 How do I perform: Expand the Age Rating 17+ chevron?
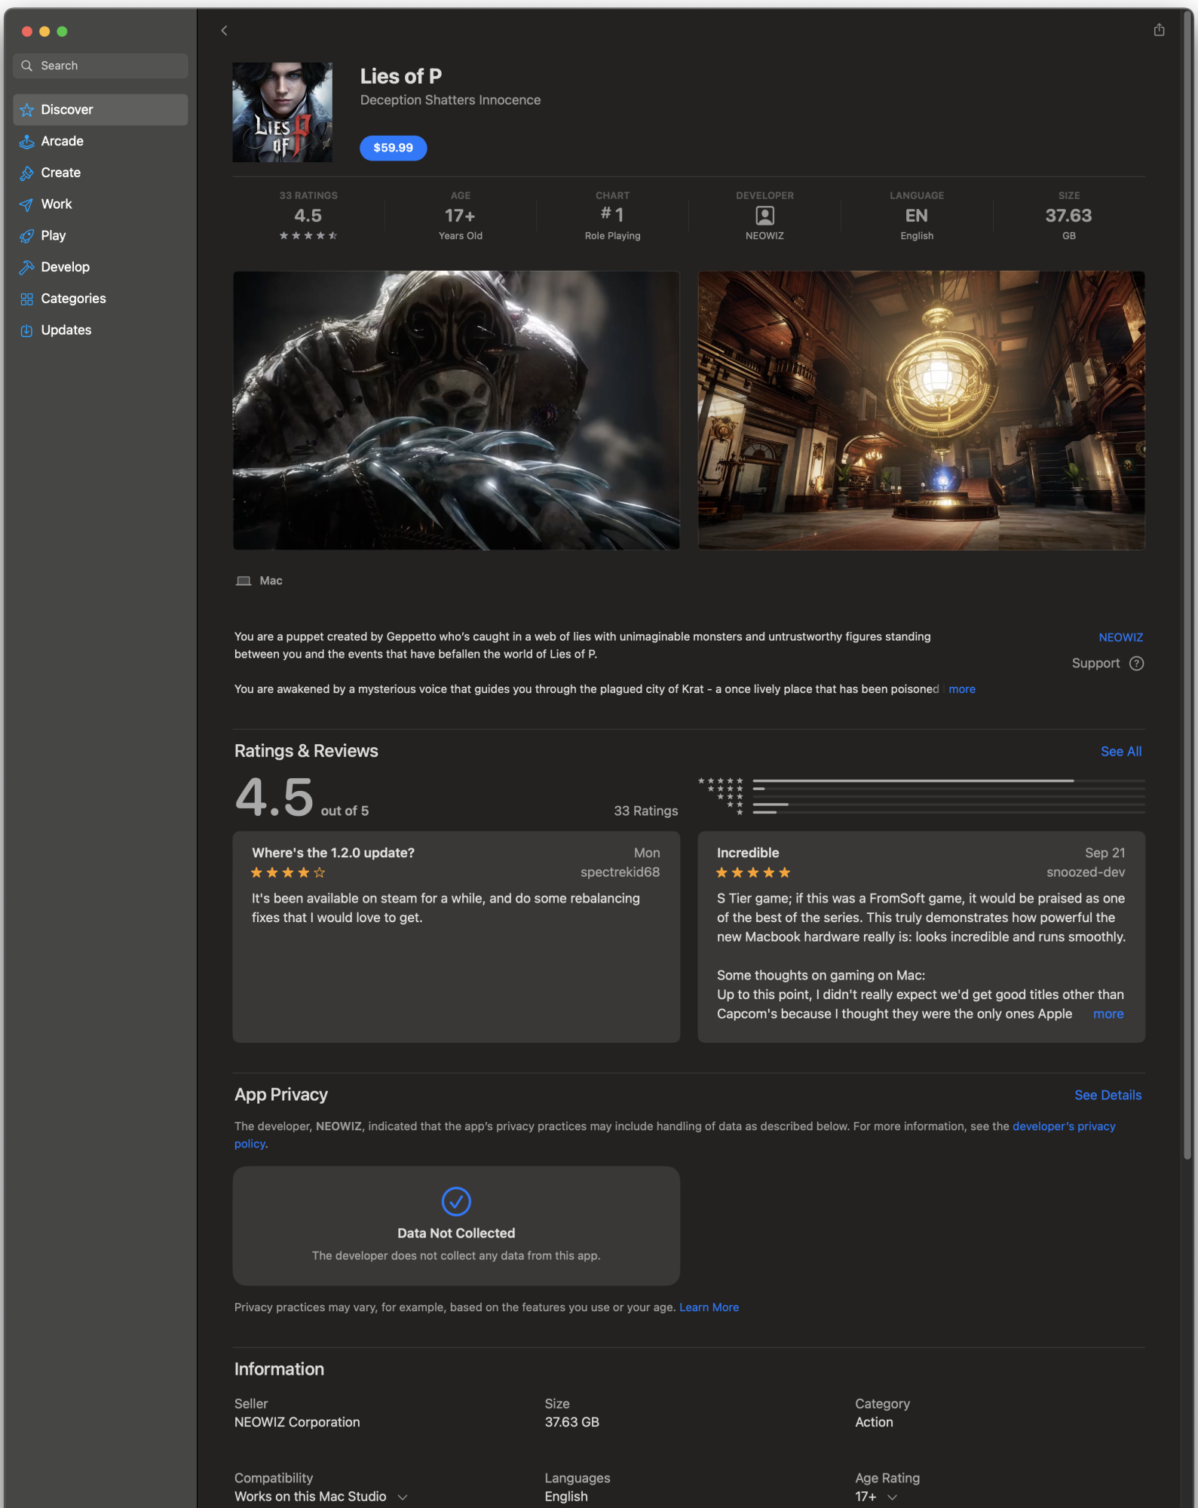(892, 1497)
